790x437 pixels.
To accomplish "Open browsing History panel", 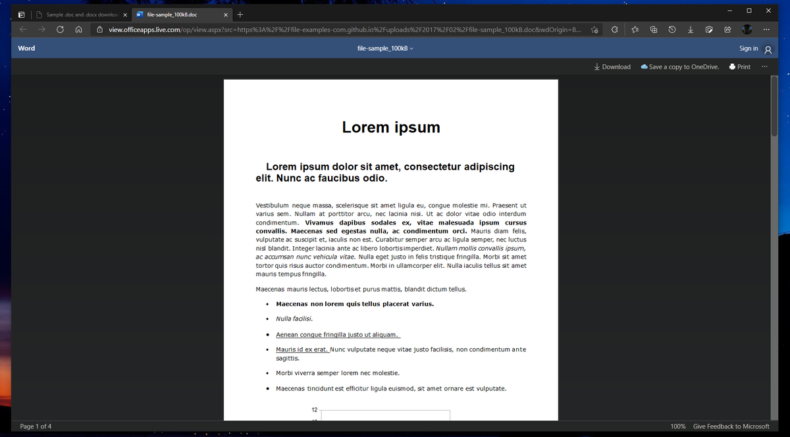I will pyautogui.click(x=671, y=30).
